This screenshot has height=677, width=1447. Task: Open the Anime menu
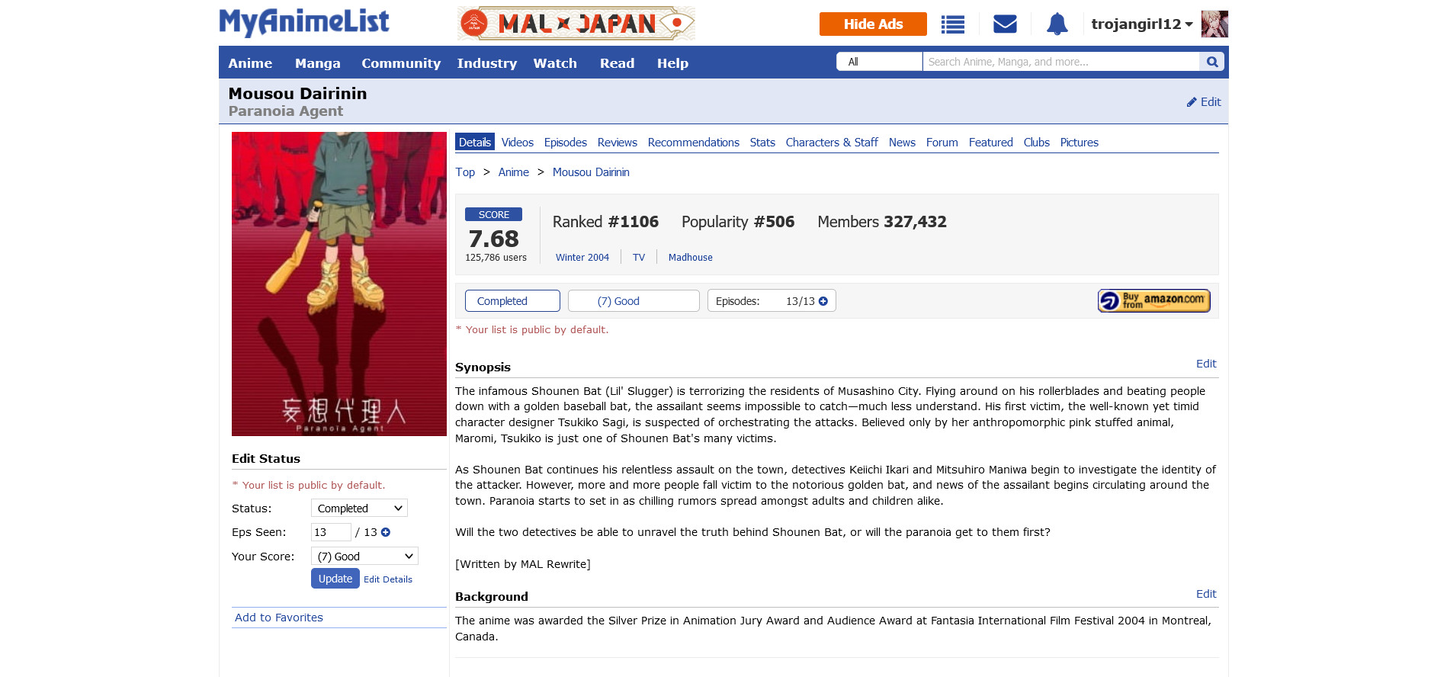(x=250, y=63)
